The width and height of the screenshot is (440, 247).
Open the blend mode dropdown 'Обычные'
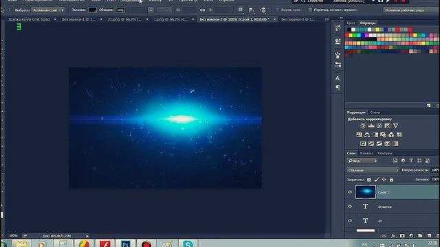(x=373, y=170)
